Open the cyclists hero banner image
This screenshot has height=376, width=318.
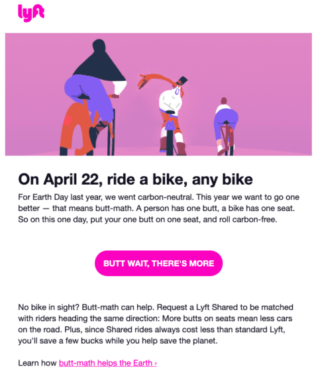(x=158, y=94)
